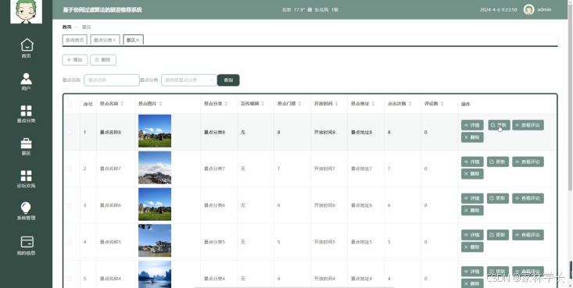Screen dimensions: 573x288
Task: Open 我的信息 in the sidebar
Action: click(x=26, y=245)
